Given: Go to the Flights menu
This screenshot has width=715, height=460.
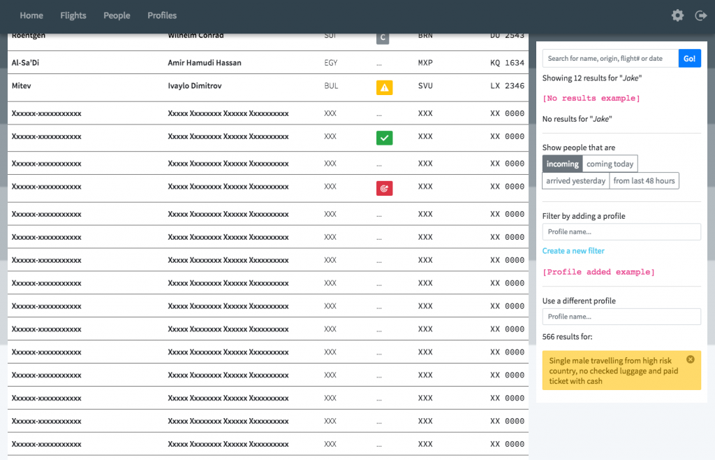Looking at the screenshot, I should click(73, 15).
